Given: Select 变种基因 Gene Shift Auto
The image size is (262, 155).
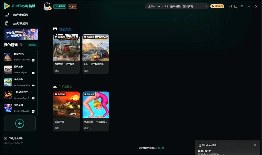Looking at the screenshot, I should tap(19, 108).
